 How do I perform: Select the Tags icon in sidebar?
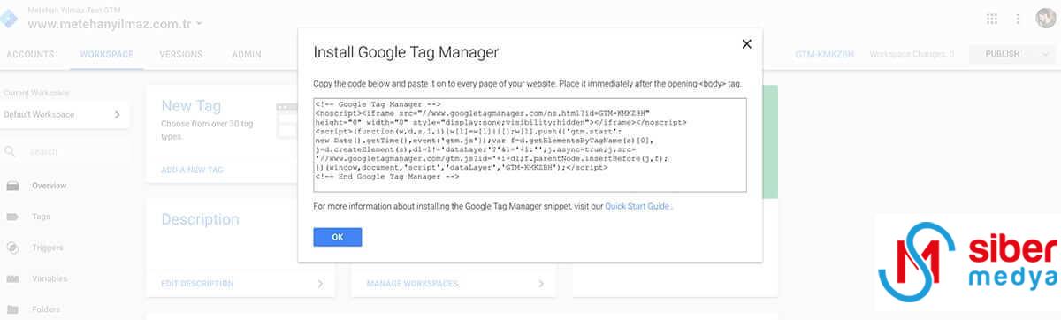(x=12, y=217)
